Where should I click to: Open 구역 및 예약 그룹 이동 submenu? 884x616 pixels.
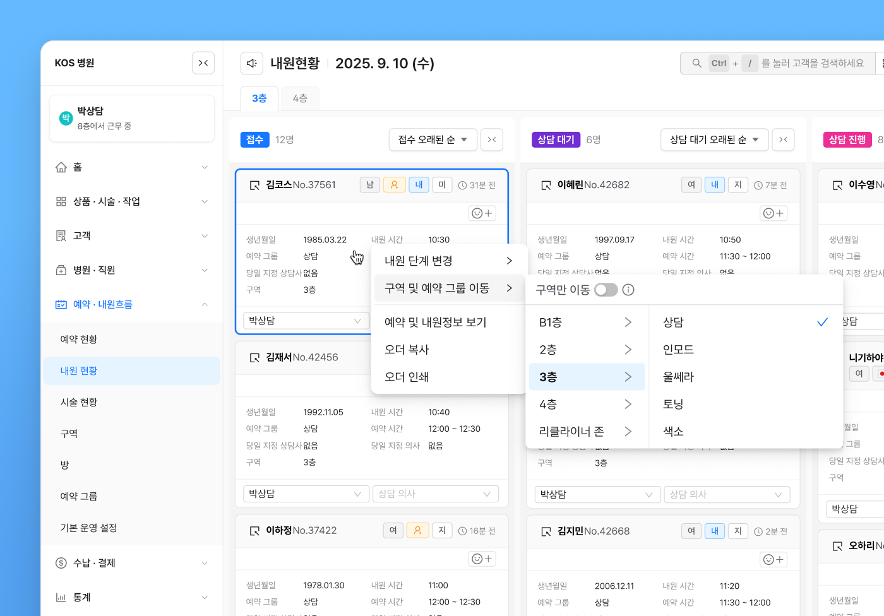[x=449, y=288]
